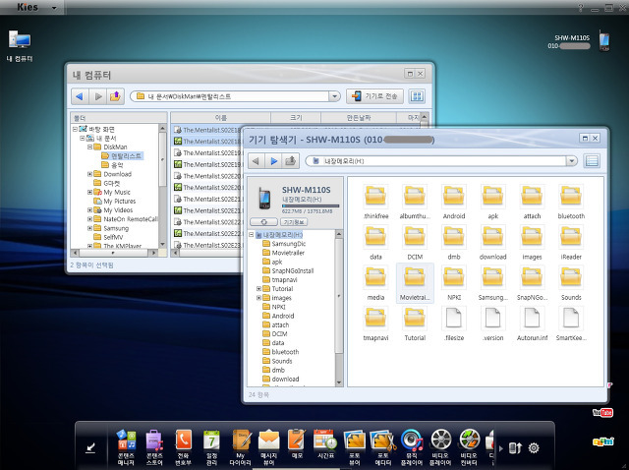Expand the Download folder node
629x470 pixels.
point(89,174)
